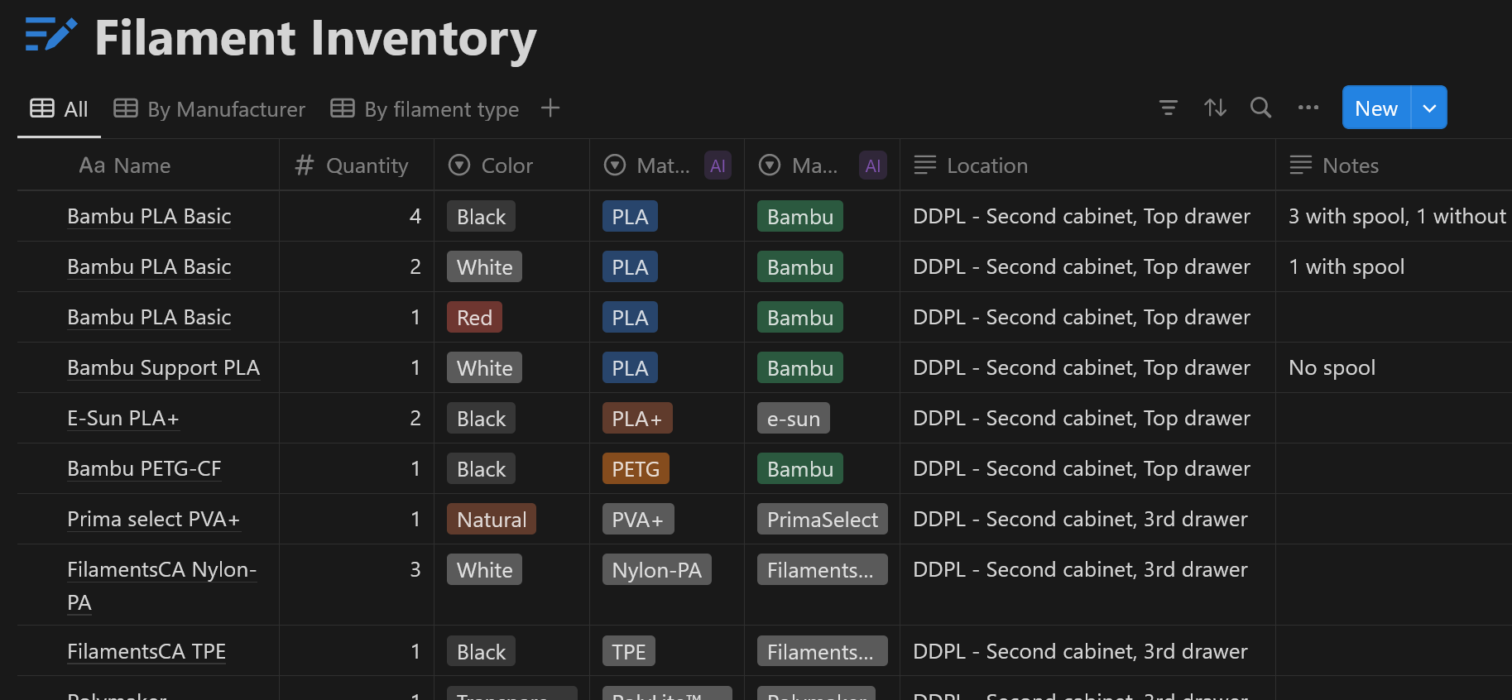1512x700 pixels.
Task: Open the Notes column header menu
Action: point(1394,165)
